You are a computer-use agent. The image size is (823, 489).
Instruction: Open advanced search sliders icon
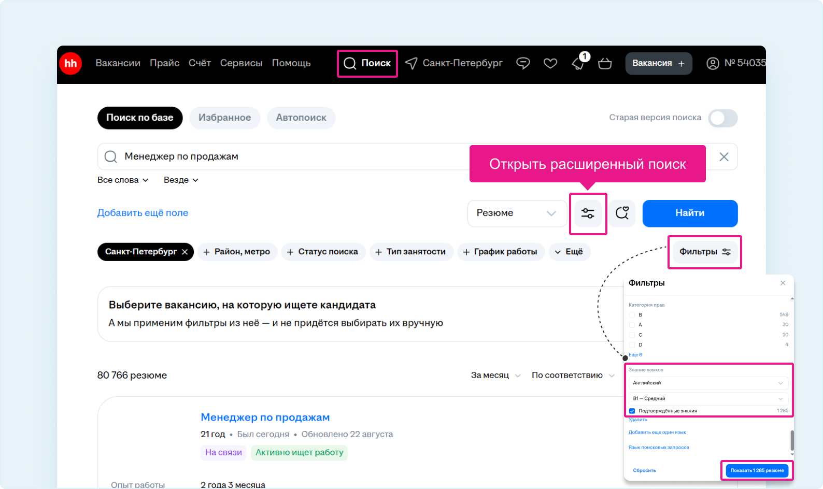588,213
